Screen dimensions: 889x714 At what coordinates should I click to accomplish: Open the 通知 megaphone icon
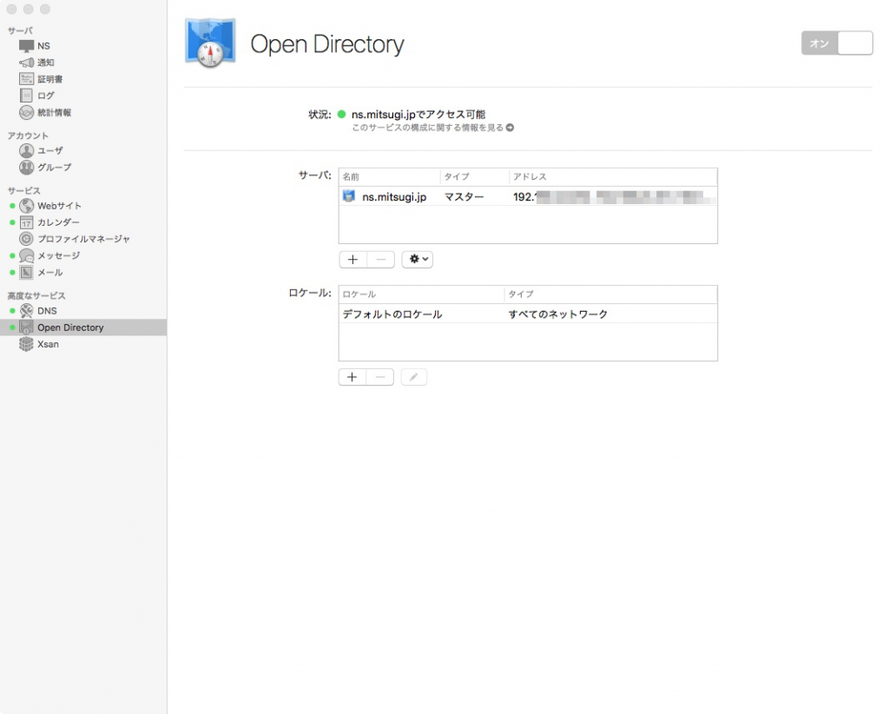pyautogui.click(x=26, y=63)
